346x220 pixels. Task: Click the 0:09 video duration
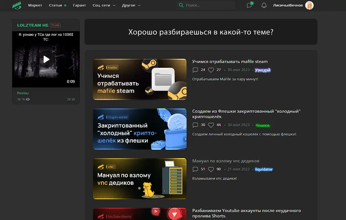[71, 81]
